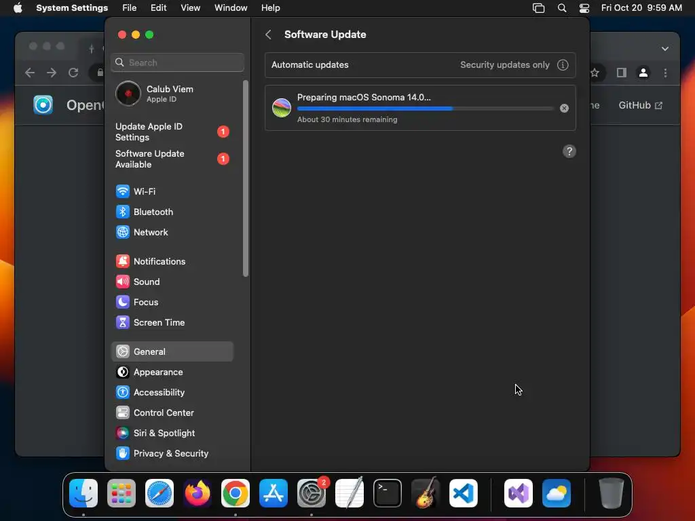Viewport: 695px width, 521px height.
Task: Click System Settings icon in the Dock
Action: tap(311, 493)
